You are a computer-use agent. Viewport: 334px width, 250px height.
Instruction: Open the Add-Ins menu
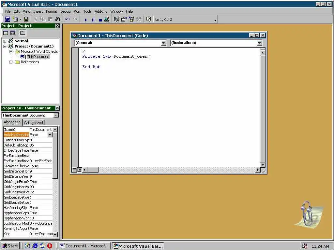(101, 11)
